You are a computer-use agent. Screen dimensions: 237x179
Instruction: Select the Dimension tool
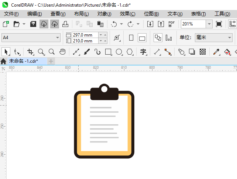pos(157,52)
